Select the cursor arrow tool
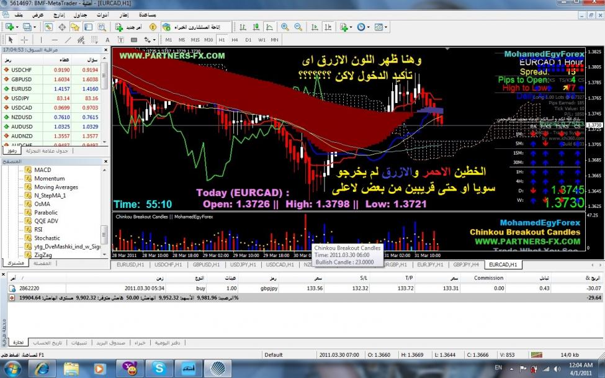The image size is (605, 378). pyautogui.click(x=11, y=40)
